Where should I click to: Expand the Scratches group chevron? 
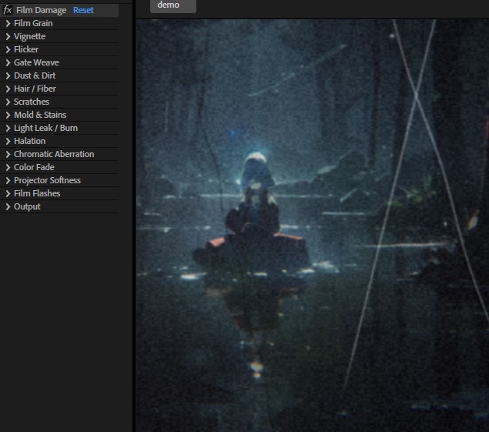(x=8, y=102)
